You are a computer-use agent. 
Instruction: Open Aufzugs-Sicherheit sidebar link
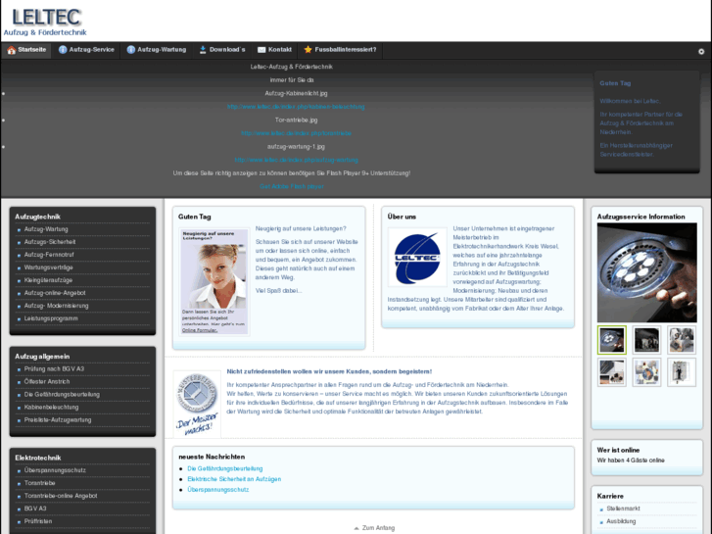click(x=50, y=242)
